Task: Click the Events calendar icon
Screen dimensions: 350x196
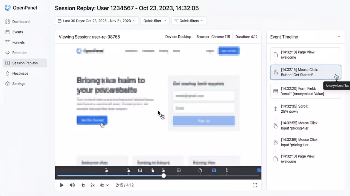Action: coord(7,32)
